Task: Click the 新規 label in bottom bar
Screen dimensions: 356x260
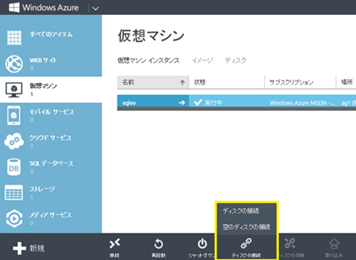Action: 37,249
